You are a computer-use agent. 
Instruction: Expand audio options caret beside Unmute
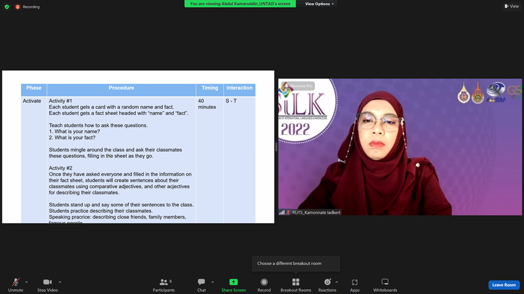(26, 282)
